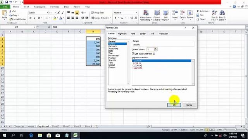Open Windows Start menu
This screenshot has width=248, height=139.
[4, 135]
